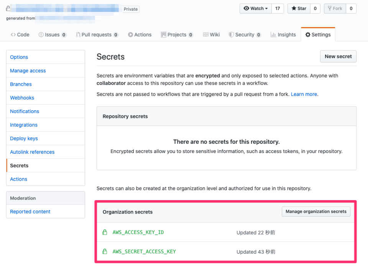Click the Fork button
Screen dimensions: 368x269
click(335, 8)
